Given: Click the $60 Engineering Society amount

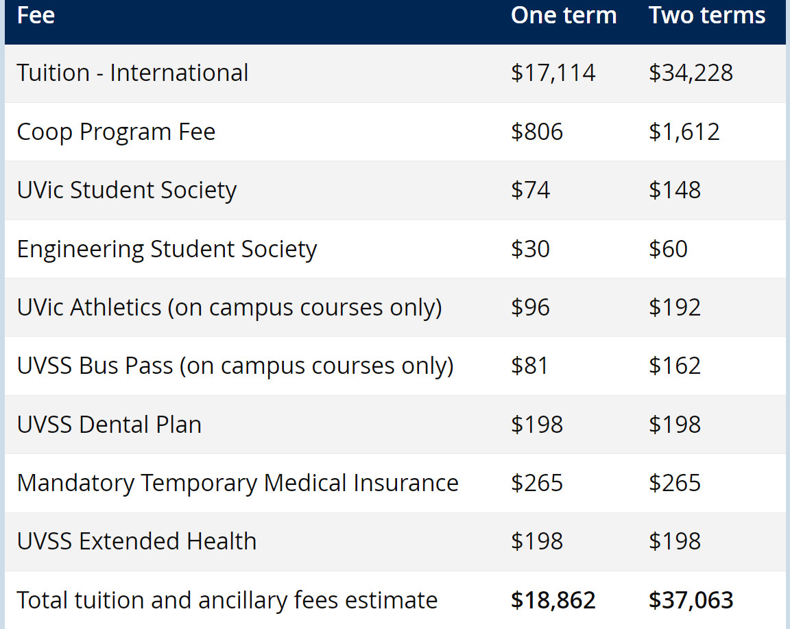Looking at the screenshot, I should coord(667,249).
